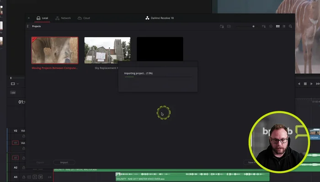Open the sort order options icon
320x182 pixels.
(264, 26)
